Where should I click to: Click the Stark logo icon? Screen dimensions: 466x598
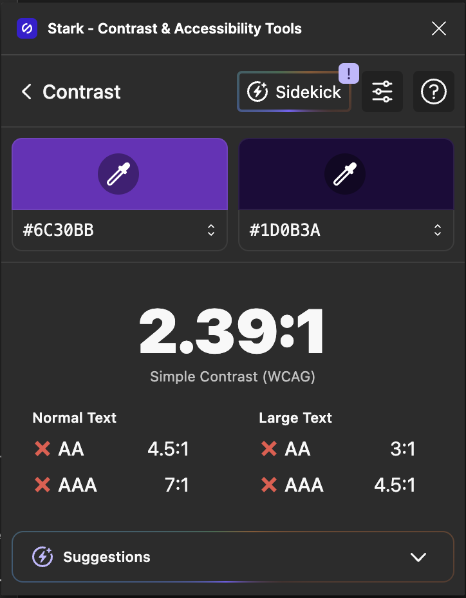click(27, 28)
